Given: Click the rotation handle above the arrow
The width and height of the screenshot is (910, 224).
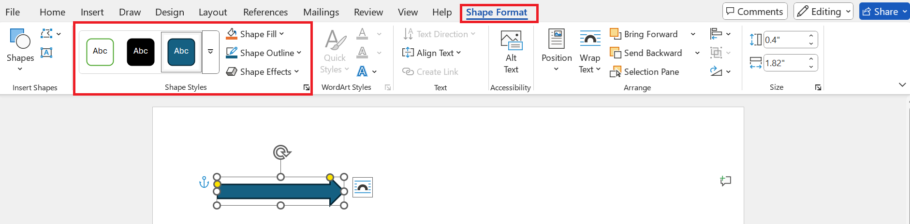Looking at the screenshot, I should (281, 153).
